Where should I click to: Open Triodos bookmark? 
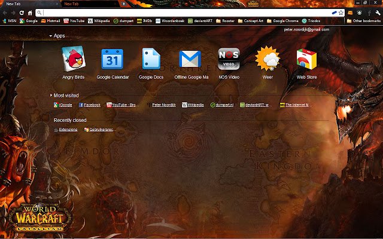(311, 21)
